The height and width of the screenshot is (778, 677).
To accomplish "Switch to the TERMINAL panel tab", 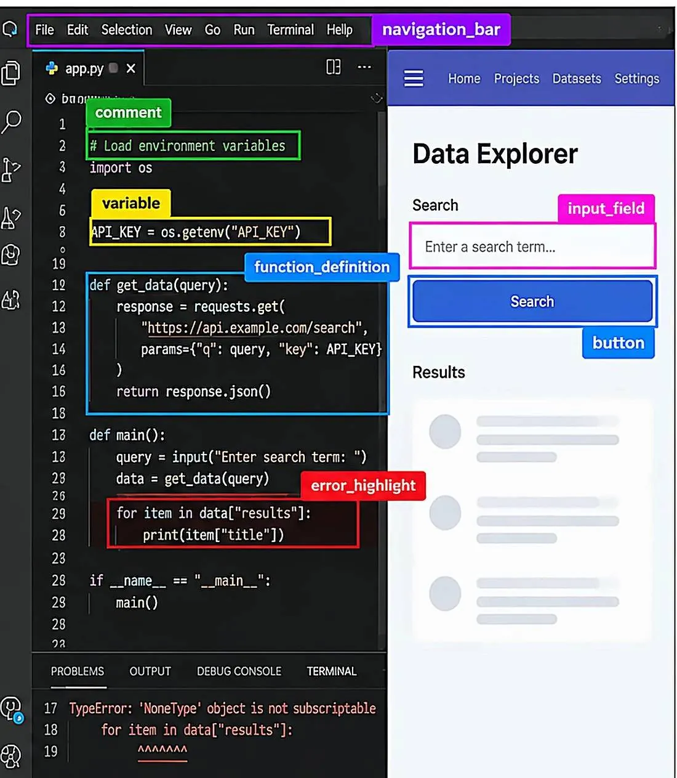I will pyautogui.click(x=332, y=671).
